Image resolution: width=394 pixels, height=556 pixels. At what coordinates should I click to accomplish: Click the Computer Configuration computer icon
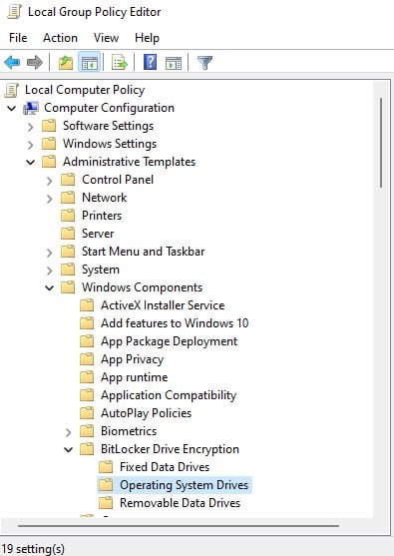tap(31, 108)
